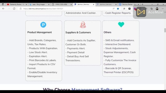Click 'Cash Register Reports.' text
This screenshot has width=166, height=93.
point(117,13)
